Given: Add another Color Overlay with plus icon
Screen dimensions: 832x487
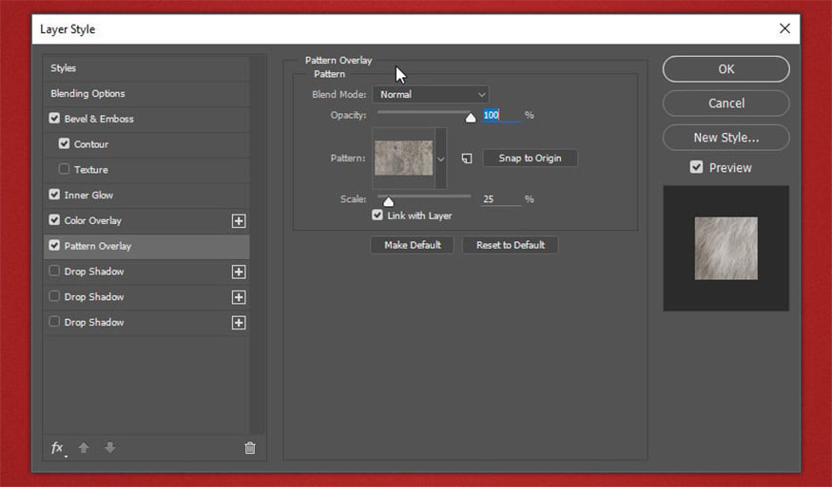Looking at the screenshot, I should 239,221.
